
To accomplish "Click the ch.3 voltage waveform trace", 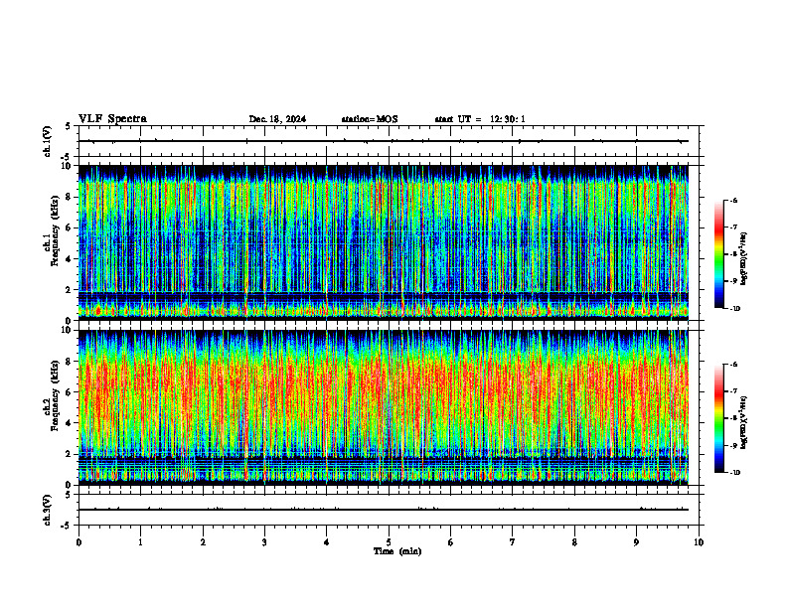I will 383,510.
